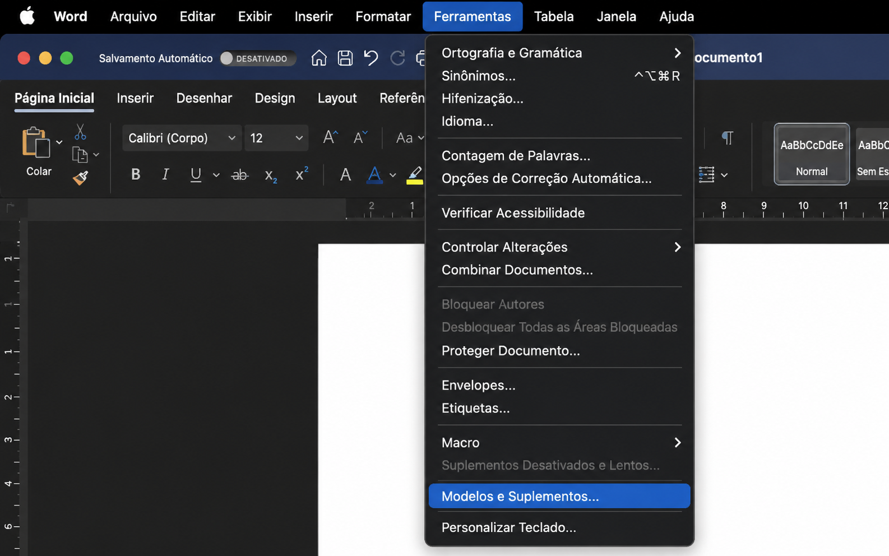
Task: Click the Copy icon
Action: point(80,155)
